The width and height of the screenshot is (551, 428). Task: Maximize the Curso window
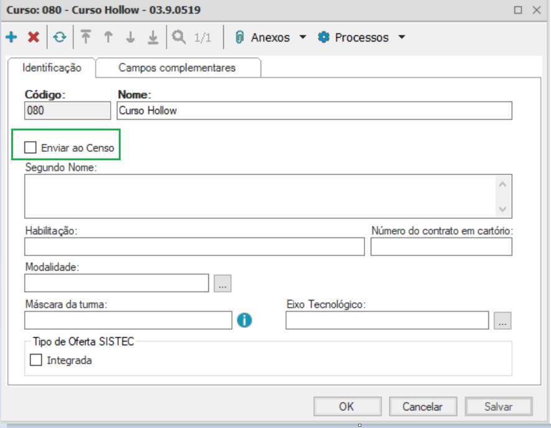pyautogui.click(x=518, y=10)
